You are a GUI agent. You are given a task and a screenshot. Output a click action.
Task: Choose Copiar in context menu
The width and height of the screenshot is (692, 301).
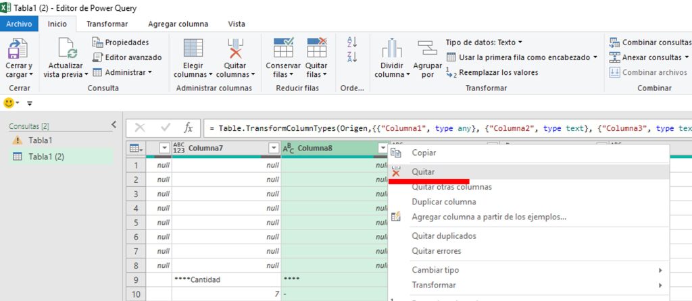pyautogui.click(x=528, y=153)
